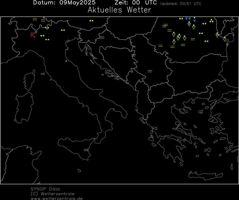Click the red thunderstorm symbol over northwest Italy

[33, 35]
